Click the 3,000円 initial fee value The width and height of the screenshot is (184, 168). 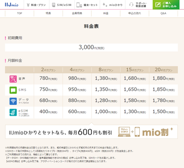point(92,47)
